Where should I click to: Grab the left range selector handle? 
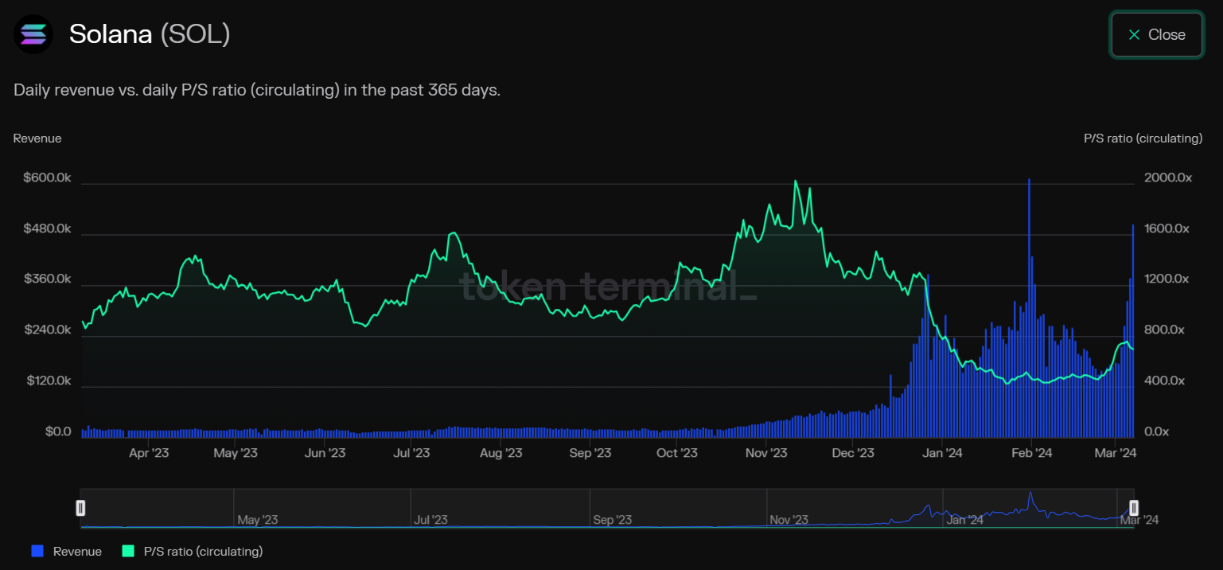point(80,508)
